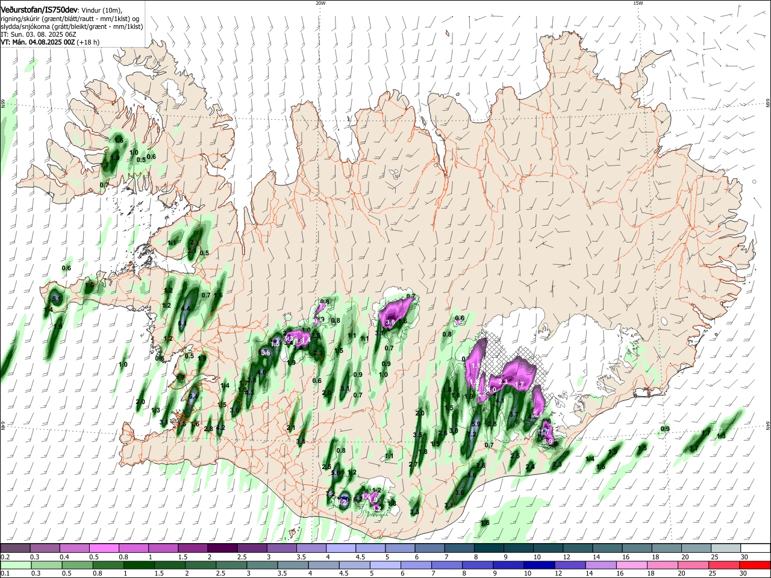
Task: Click the 'IT: Sun. 03. 08. 2025 06Z' line
Action: tap(38, 34)
